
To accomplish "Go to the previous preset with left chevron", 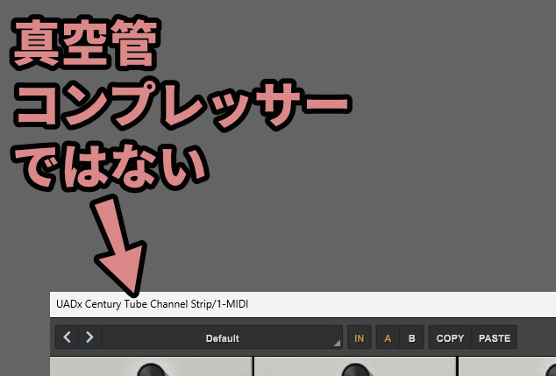I will point(68,337).
